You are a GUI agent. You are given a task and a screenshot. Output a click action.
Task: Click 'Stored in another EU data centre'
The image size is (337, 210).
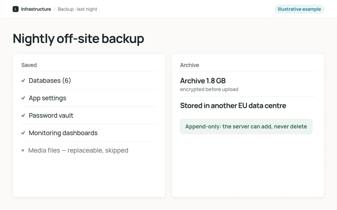pos(233,106)
